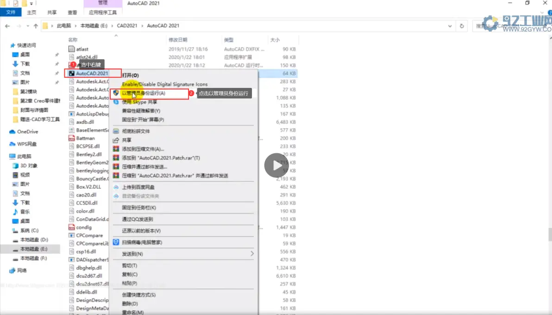Select the CPCompare application icon

(71, 235)
